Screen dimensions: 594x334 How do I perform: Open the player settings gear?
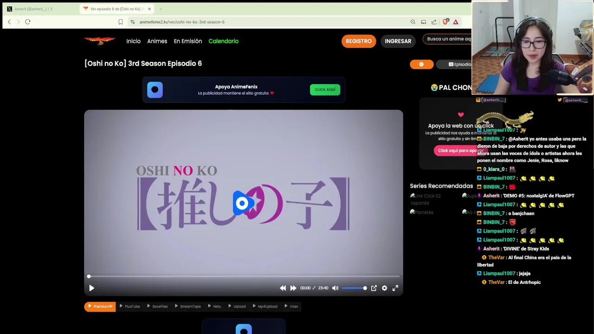coord(384,288)
